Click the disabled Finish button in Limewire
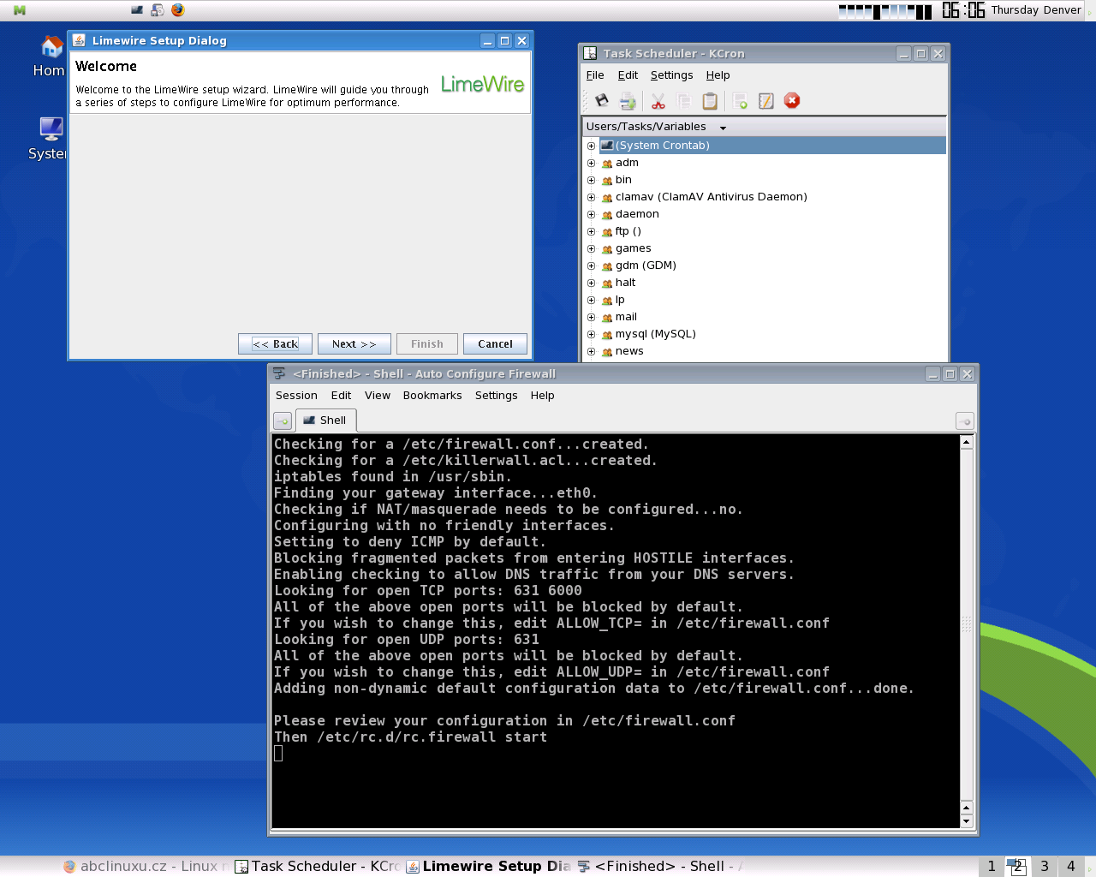 426,343
